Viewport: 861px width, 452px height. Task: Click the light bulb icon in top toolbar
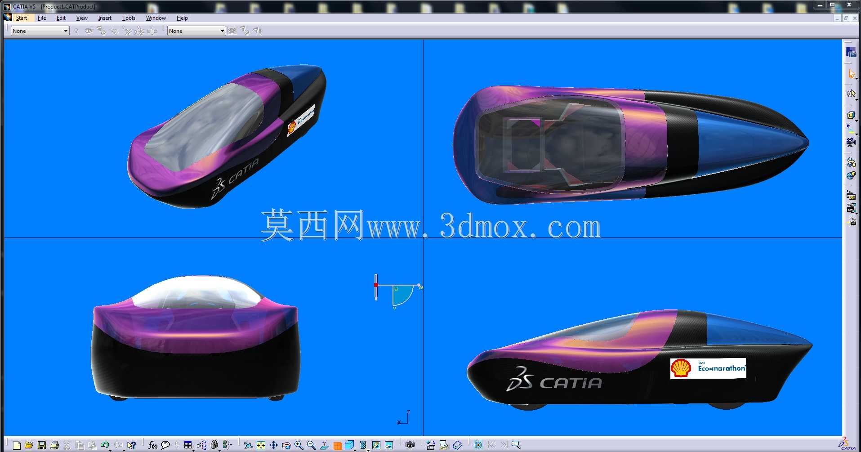(x=76, y=31)
